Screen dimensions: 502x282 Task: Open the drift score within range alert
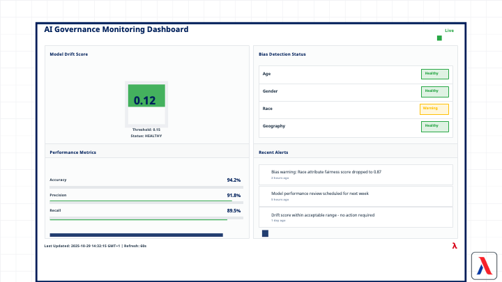click(356, 217)
